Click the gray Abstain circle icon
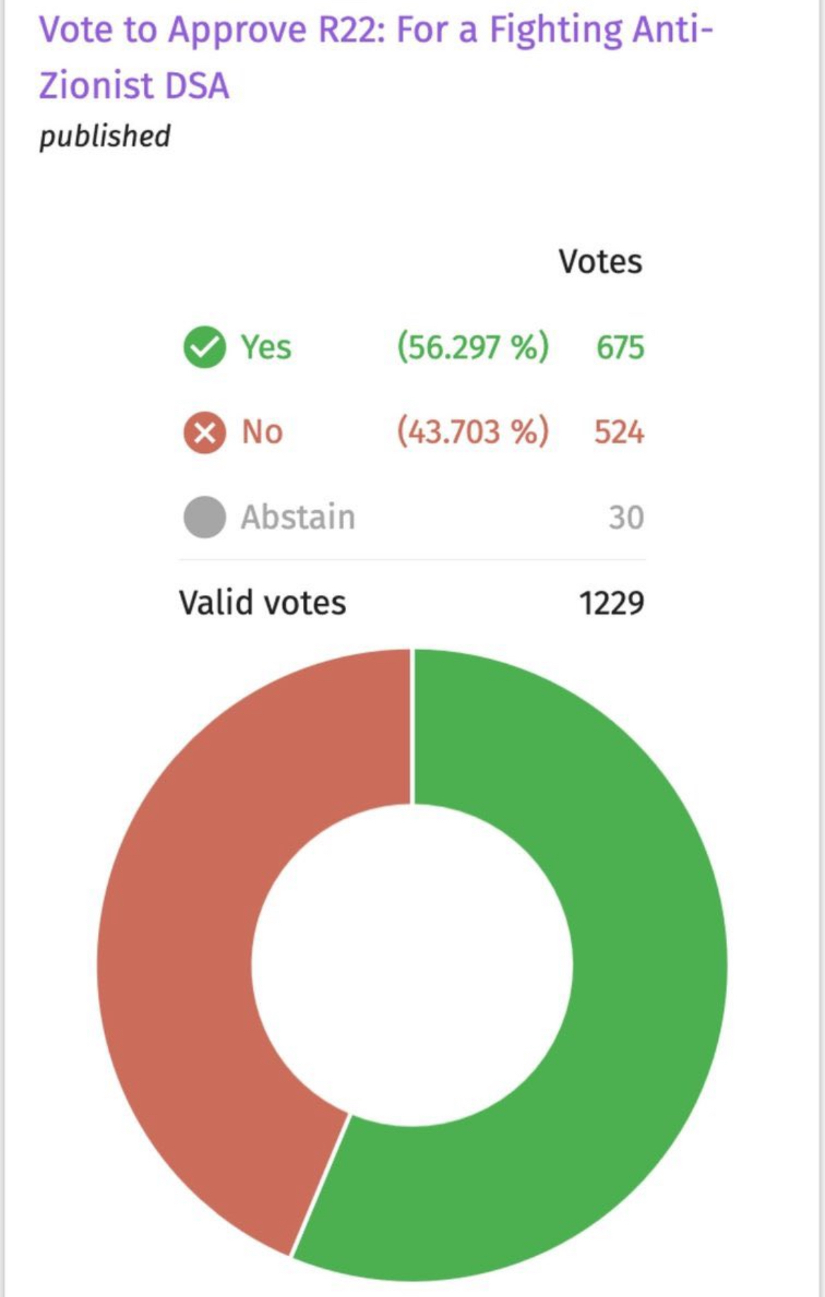Screen dimensions: 825x1297 (204, 517)
